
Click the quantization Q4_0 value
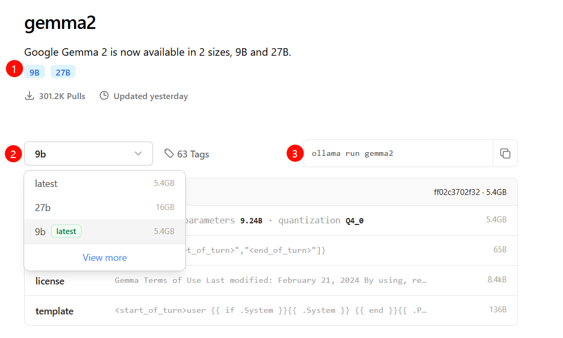pos(354,221)
